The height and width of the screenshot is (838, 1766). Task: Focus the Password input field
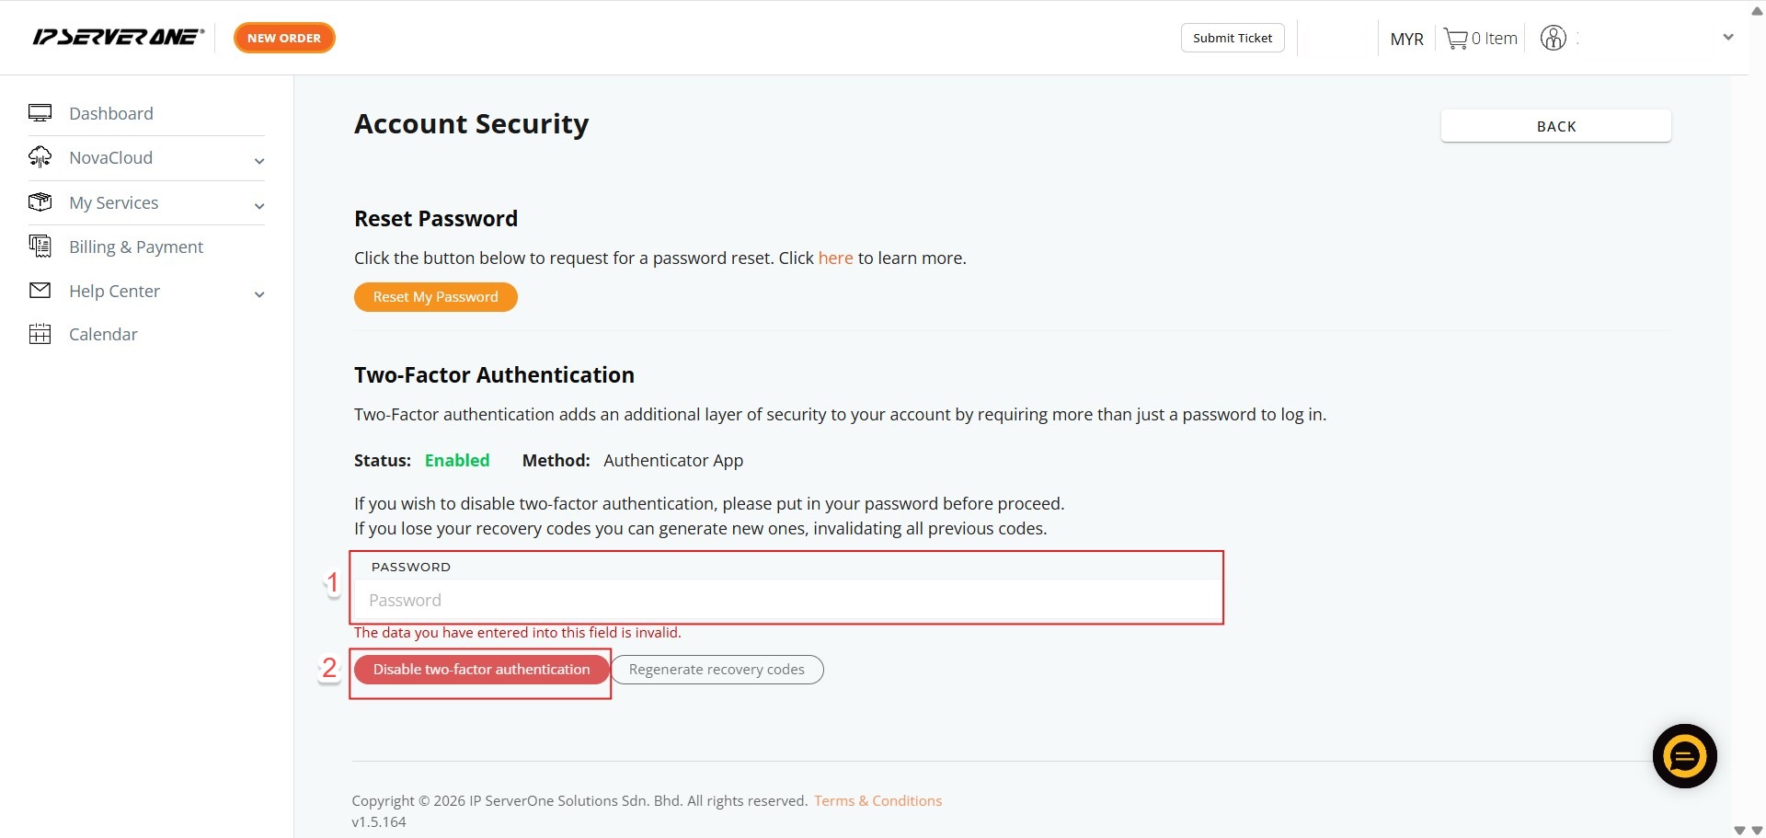787,601
